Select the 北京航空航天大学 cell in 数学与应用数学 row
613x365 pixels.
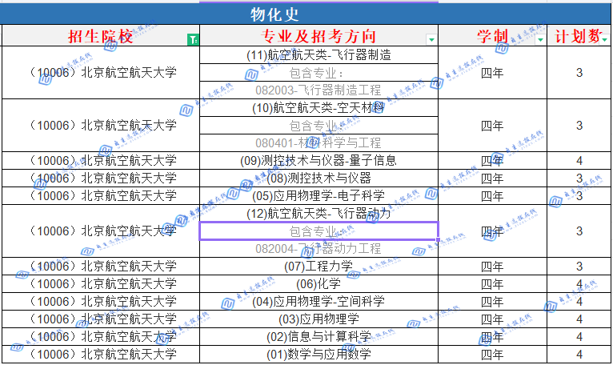[101, 354]
